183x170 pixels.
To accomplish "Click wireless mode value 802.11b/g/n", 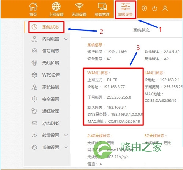I will click(117, 157).
